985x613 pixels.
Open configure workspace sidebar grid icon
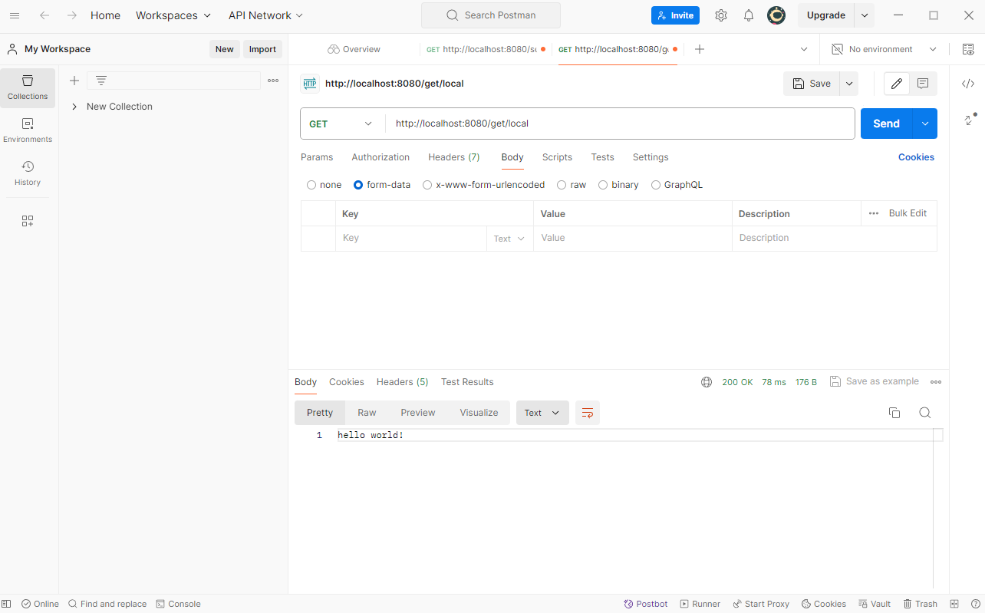pos(28,221)
